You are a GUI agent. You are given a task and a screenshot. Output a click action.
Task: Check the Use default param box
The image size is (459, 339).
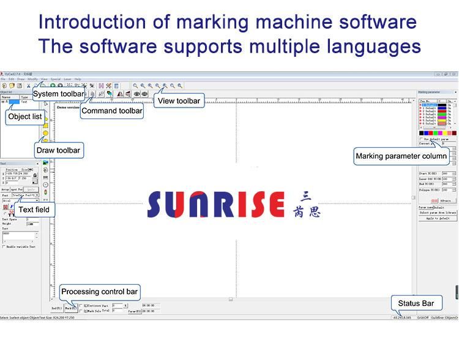pyautogui.click(x=421, y=139)
